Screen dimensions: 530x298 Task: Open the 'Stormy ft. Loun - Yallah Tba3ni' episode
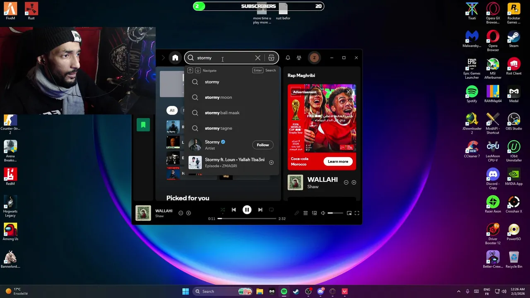pyautogui.click(x=231, y=163)
